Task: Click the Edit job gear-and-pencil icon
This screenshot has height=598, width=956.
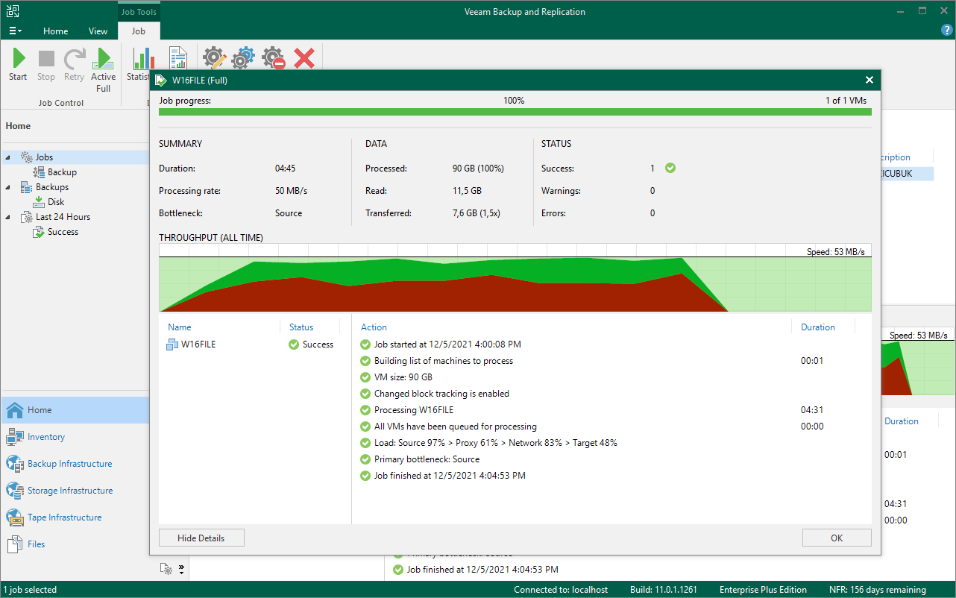Action: coord(214,57)
